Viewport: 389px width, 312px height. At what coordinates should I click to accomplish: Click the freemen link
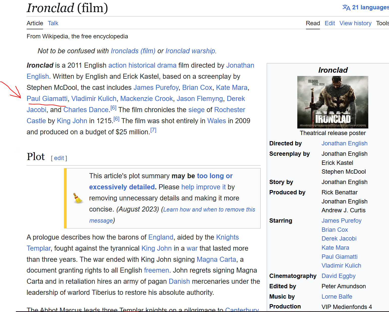(157, 270)
